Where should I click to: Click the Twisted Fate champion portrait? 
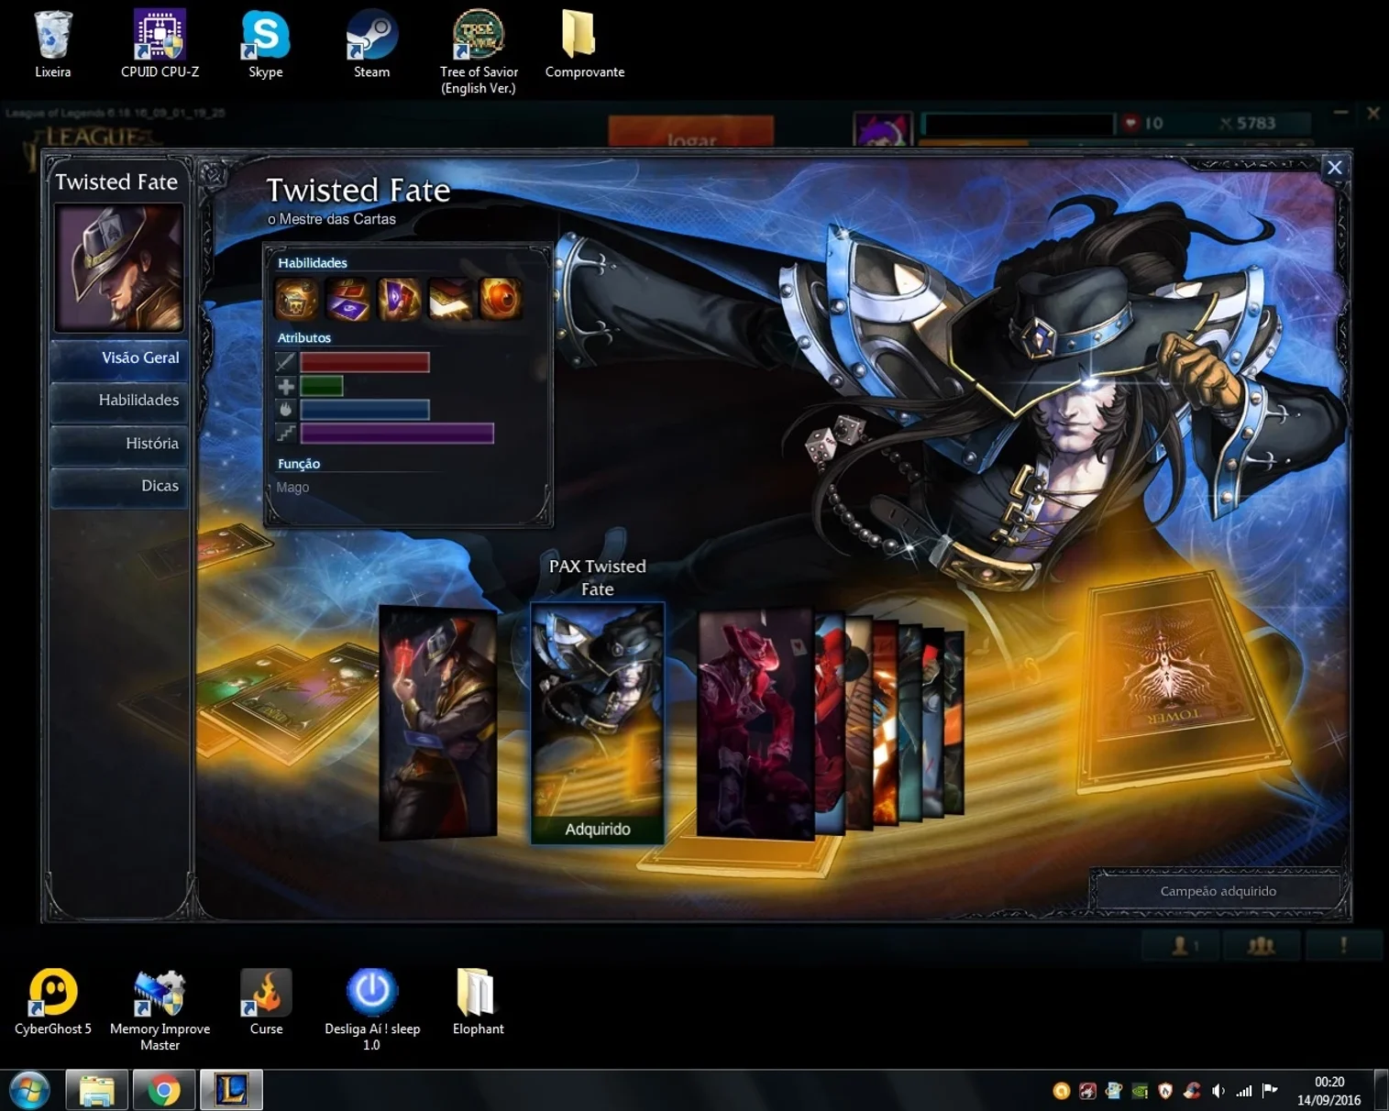tap(119, 267)
